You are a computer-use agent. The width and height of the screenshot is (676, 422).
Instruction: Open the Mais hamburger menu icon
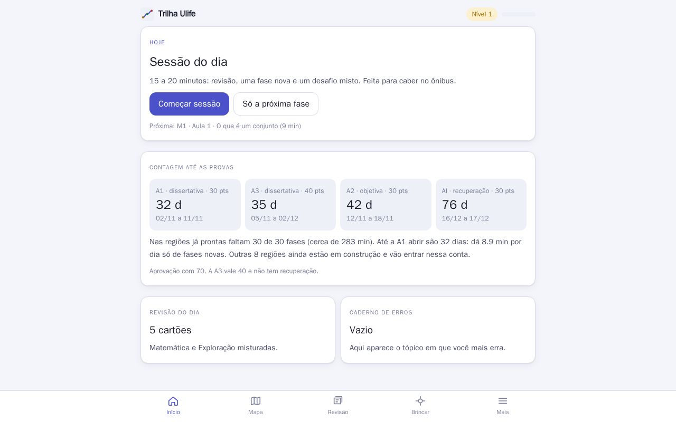503,401
